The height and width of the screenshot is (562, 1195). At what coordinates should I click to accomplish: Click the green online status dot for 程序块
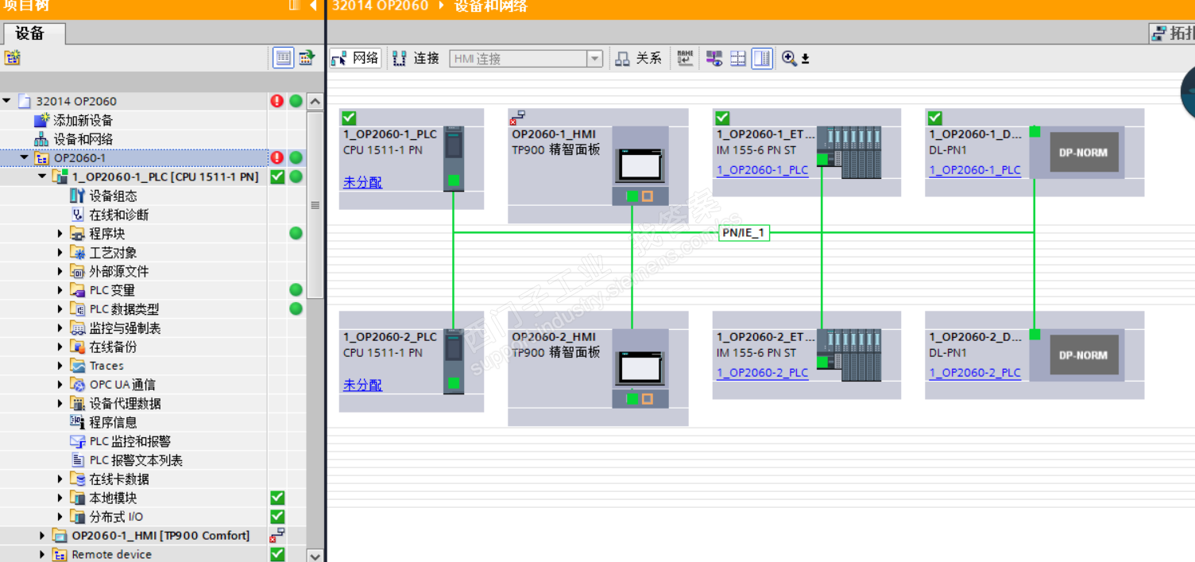(x=296, y=234)
